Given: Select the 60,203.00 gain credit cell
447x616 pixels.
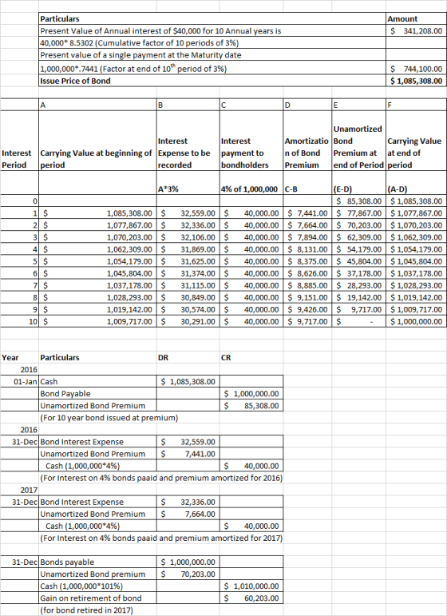Looking at the screenshot, I should (x=251, y=598).
